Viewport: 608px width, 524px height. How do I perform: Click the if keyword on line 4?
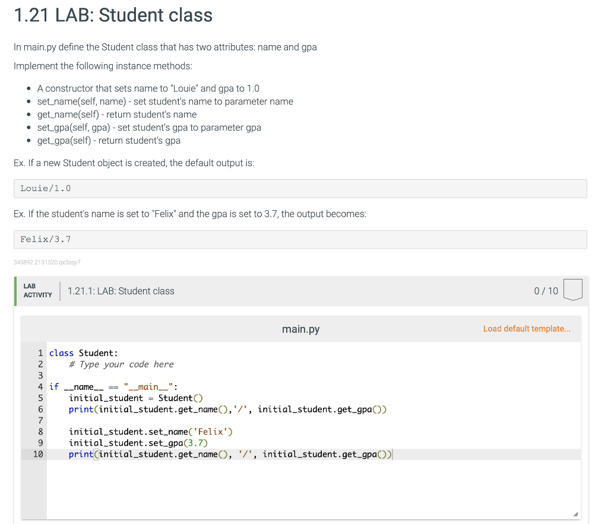point(54,386)
